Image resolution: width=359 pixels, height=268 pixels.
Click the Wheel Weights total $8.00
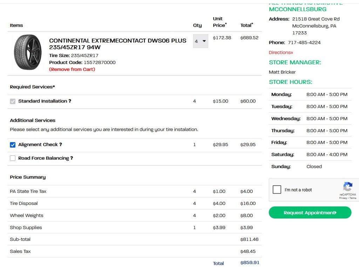click(x=246, y=215)
